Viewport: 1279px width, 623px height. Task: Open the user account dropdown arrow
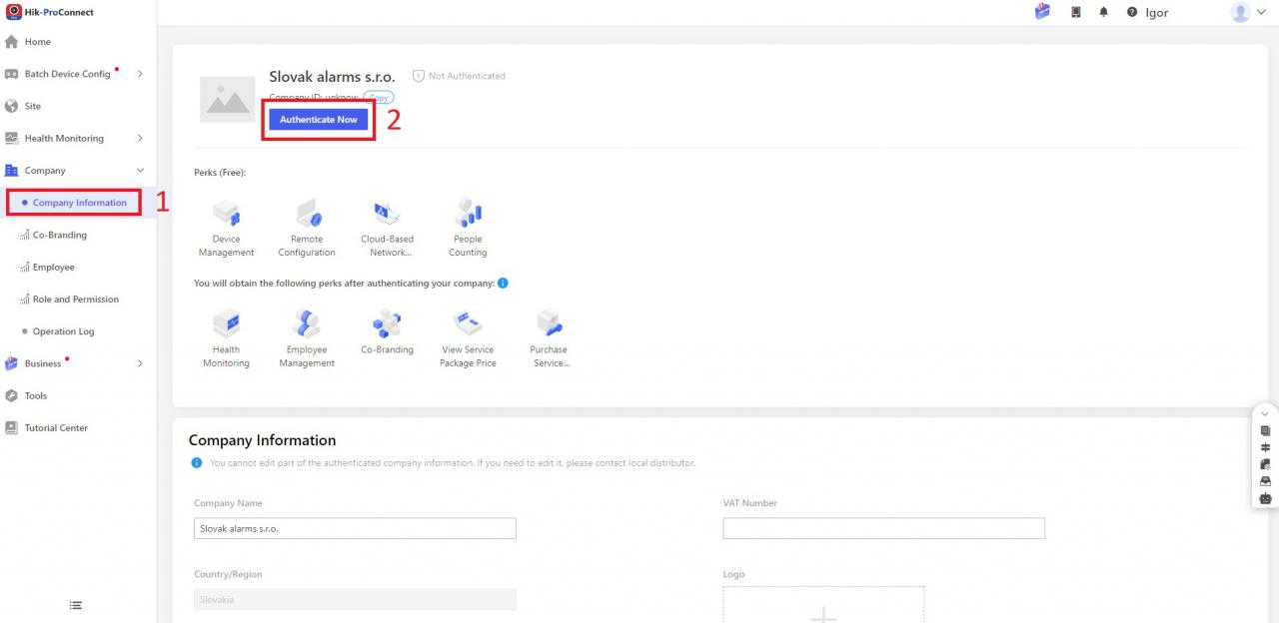(x=1261, y=12)
